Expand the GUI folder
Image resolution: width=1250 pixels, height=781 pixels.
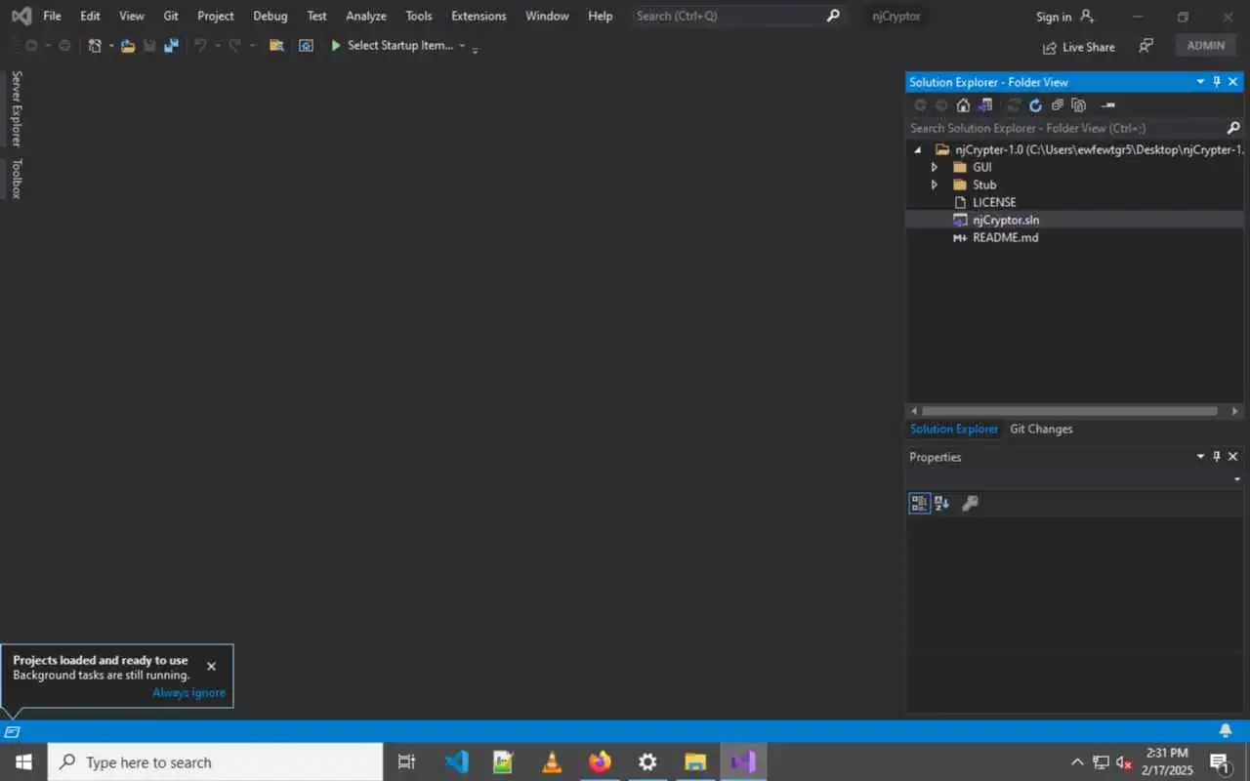pyautogui.click(x=935, y=167)
